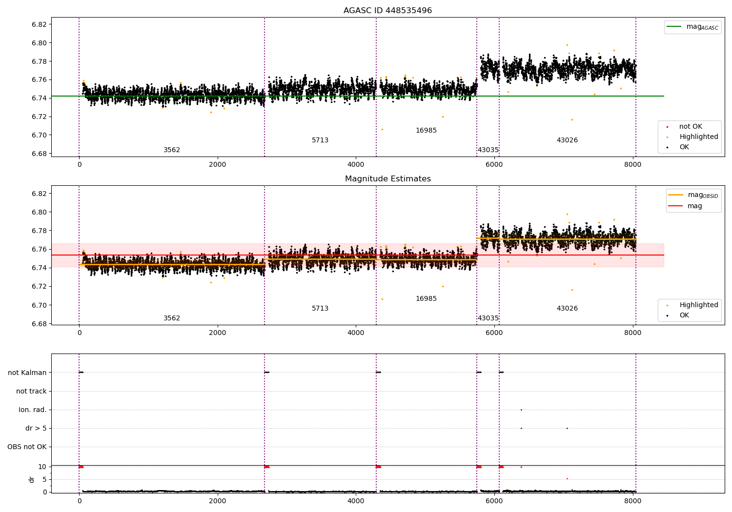Click the orange line sample beside mag OBSID
This screenshot has width=732, height=512.
pyautogui.click(x=675, y=195)
